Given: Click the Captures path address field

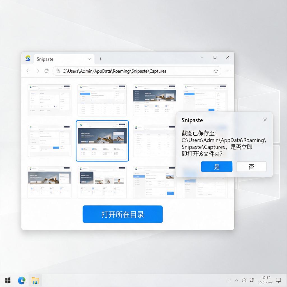Looking at the screenshot, I should point(137,71).
